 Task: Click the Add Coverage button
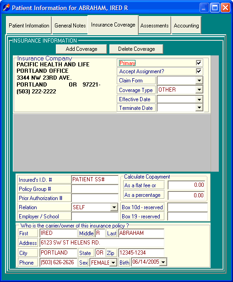[81, 49]
